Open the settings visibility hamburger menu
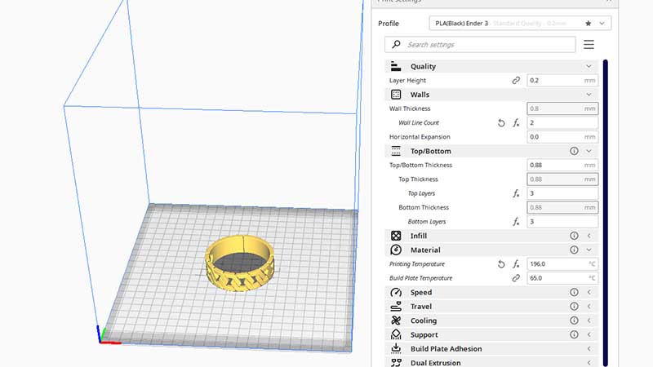 pyautogui.click(x=589, y=45)
